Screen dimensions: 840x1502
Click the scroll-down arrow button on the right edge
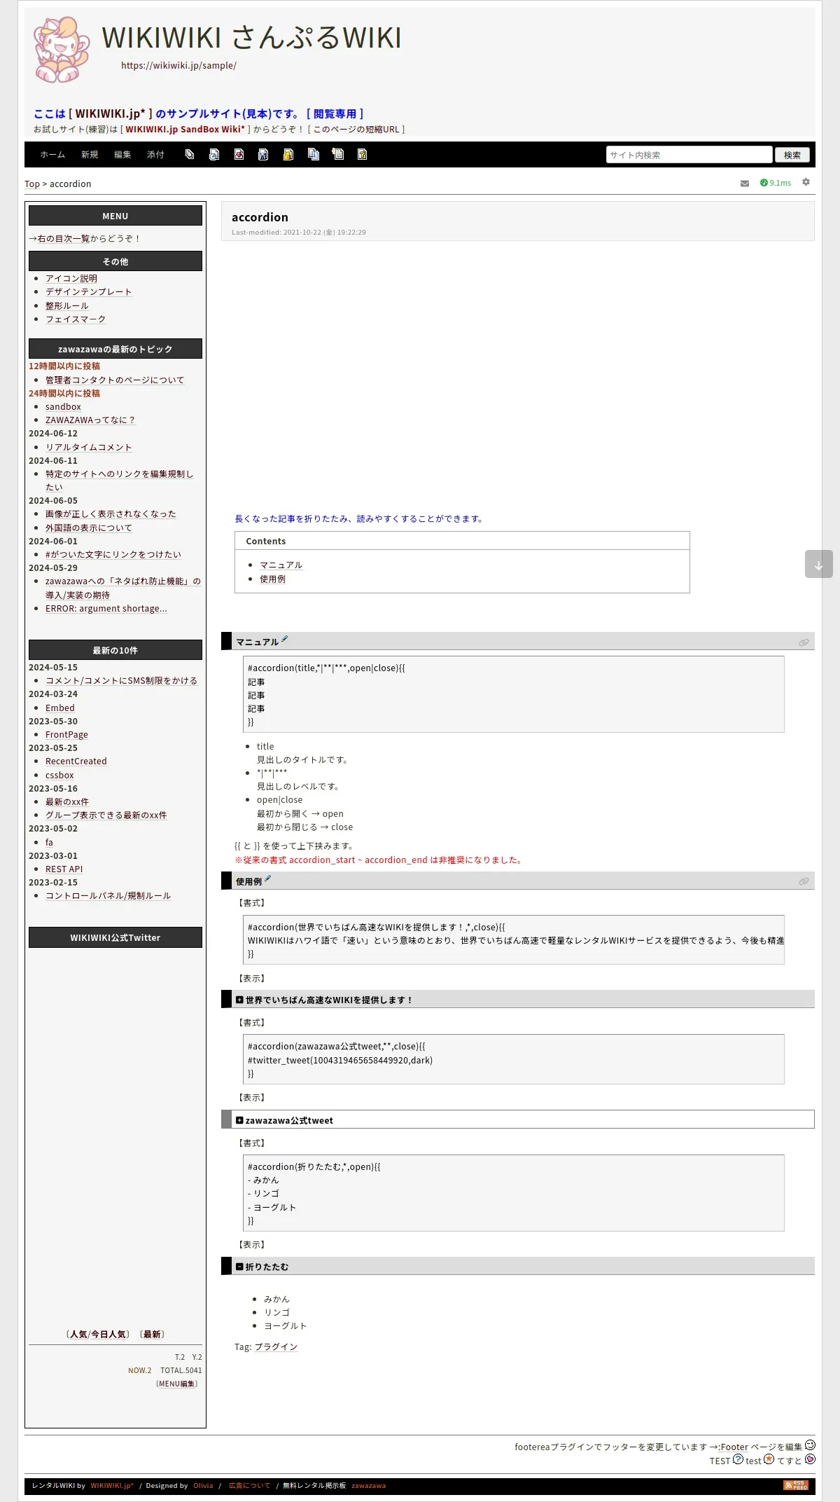818,564
